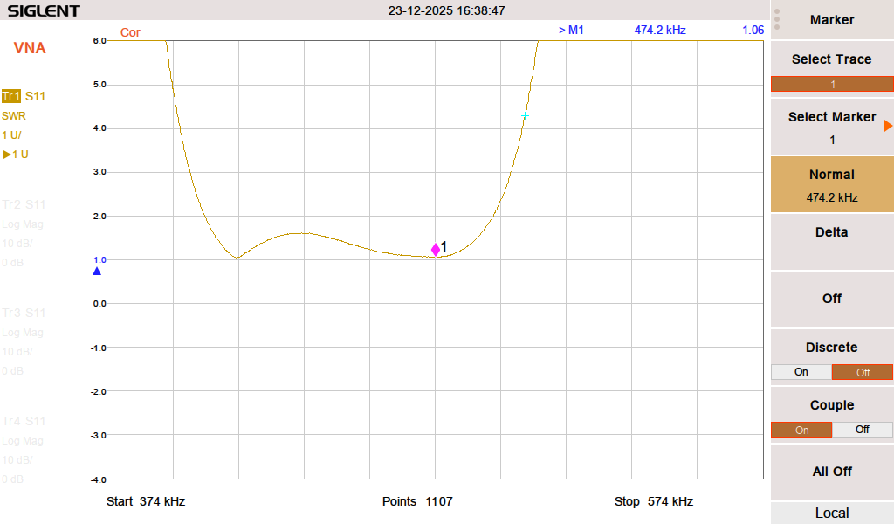
Task: Turn Discrete mode On
Action: coord(801,372)
